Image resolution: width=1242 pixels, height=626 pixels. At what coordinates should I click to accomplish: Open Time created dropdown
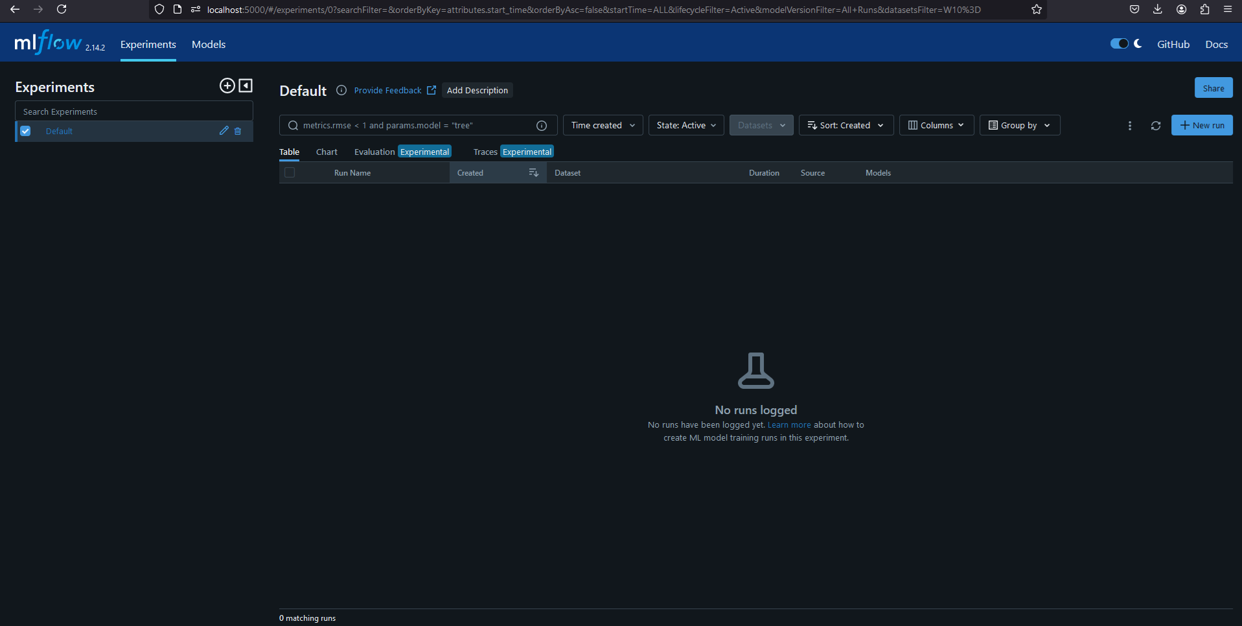(x=603, y=125)
